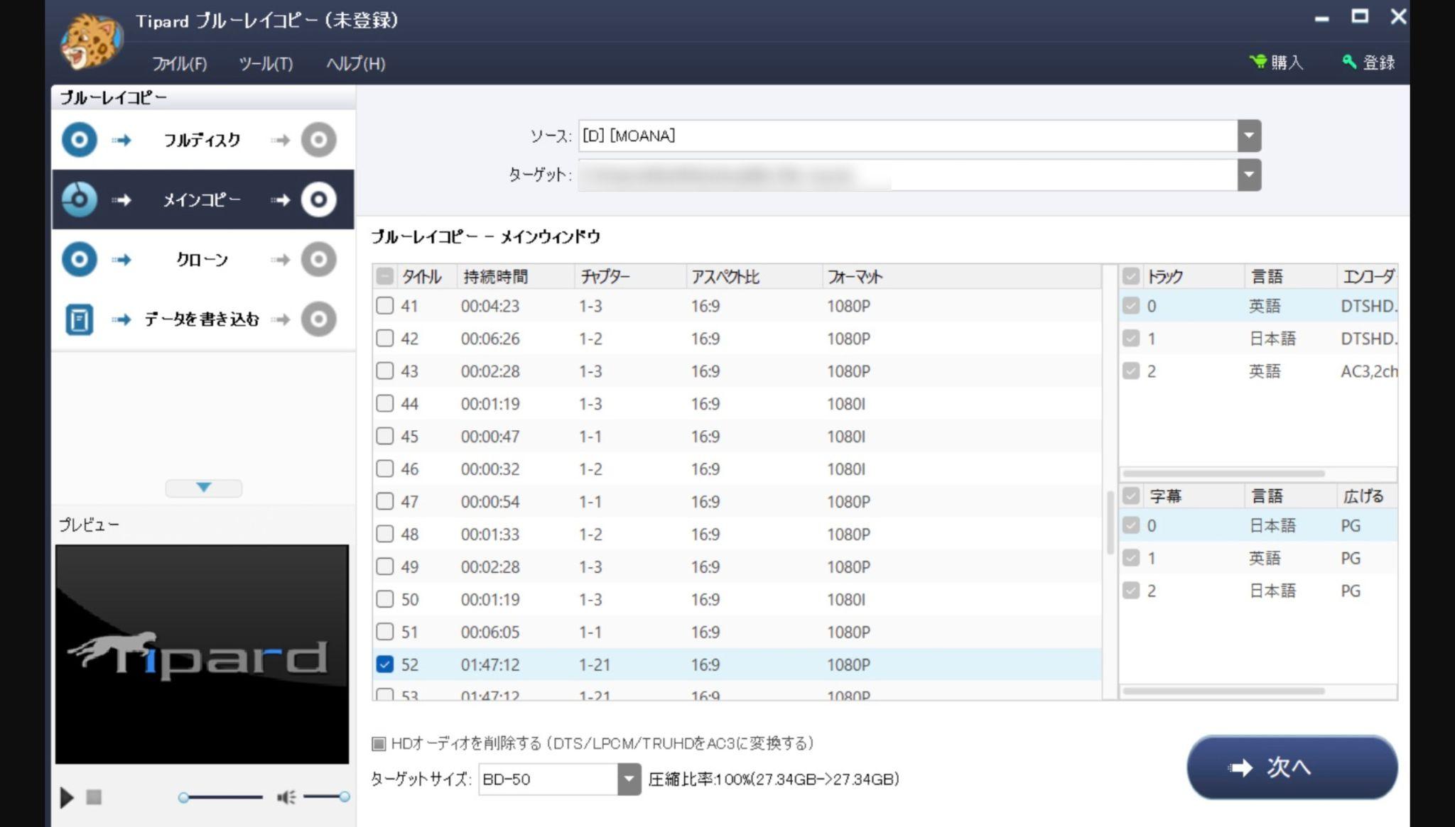Toggle select-all audio tracks header checkbox
The image size is (1455, 827).
click(1131, 276)
